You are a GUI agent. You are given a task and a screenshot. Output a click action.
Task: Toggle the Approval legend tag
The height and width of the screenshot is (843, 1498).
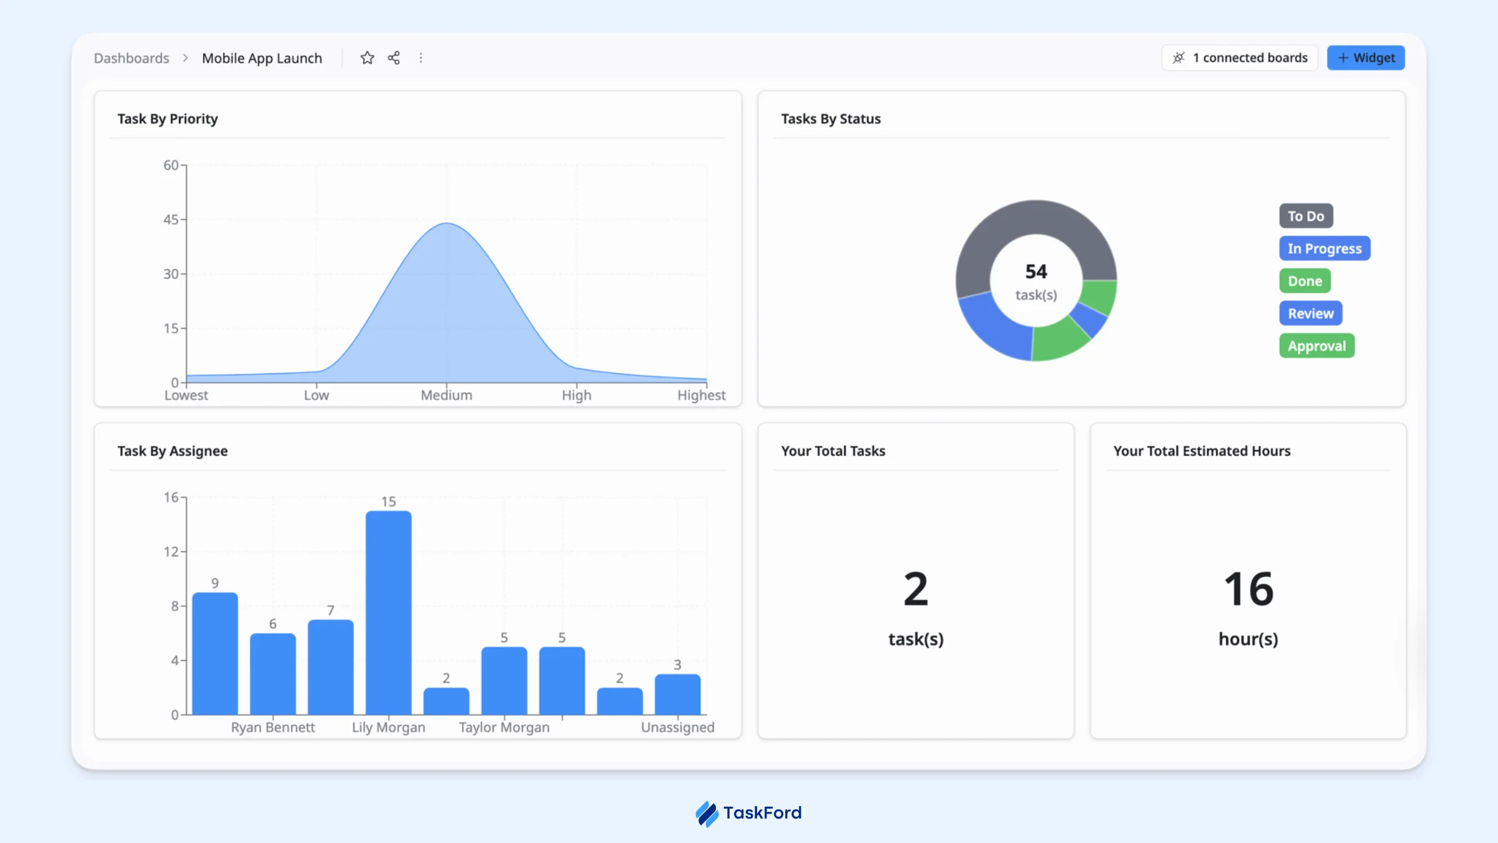[x=1317, y=346]
